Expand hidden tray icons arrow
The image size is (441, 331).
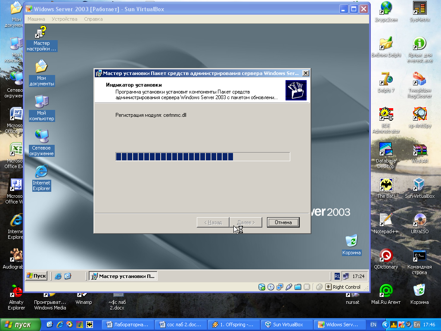coord(385,325)
